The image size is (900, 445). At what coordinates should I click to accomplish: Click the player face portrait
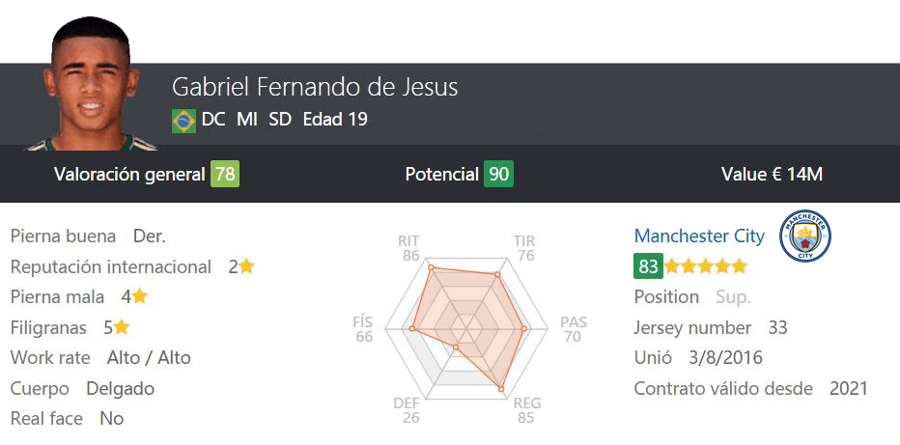click(91, 84)
